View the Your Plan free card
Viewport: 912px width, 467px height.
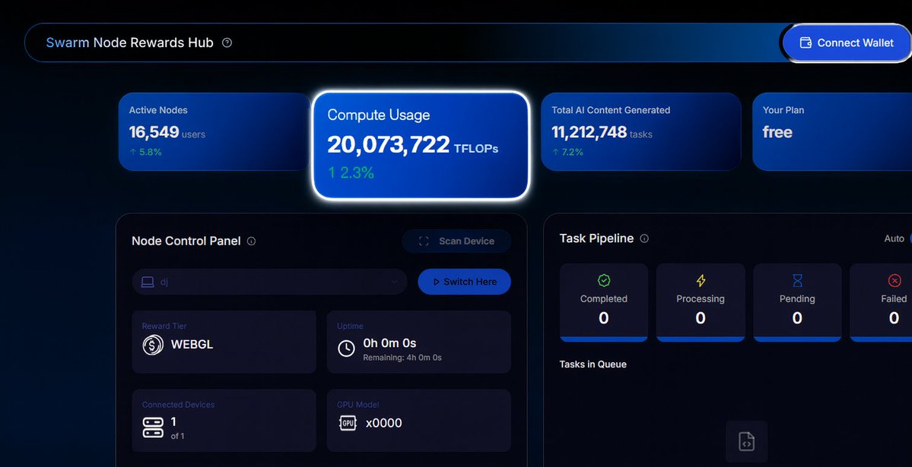point(832,132)
